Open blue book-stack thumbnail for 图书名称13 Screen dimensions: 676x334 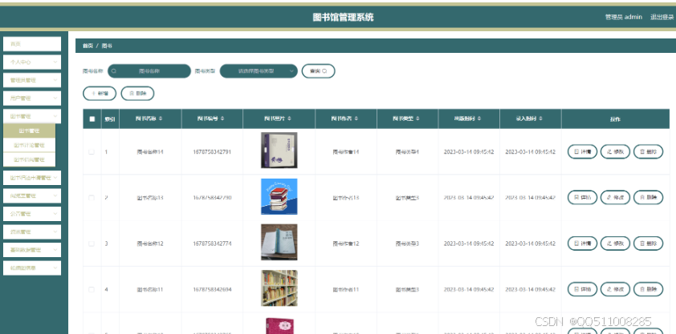click(279, 196)
